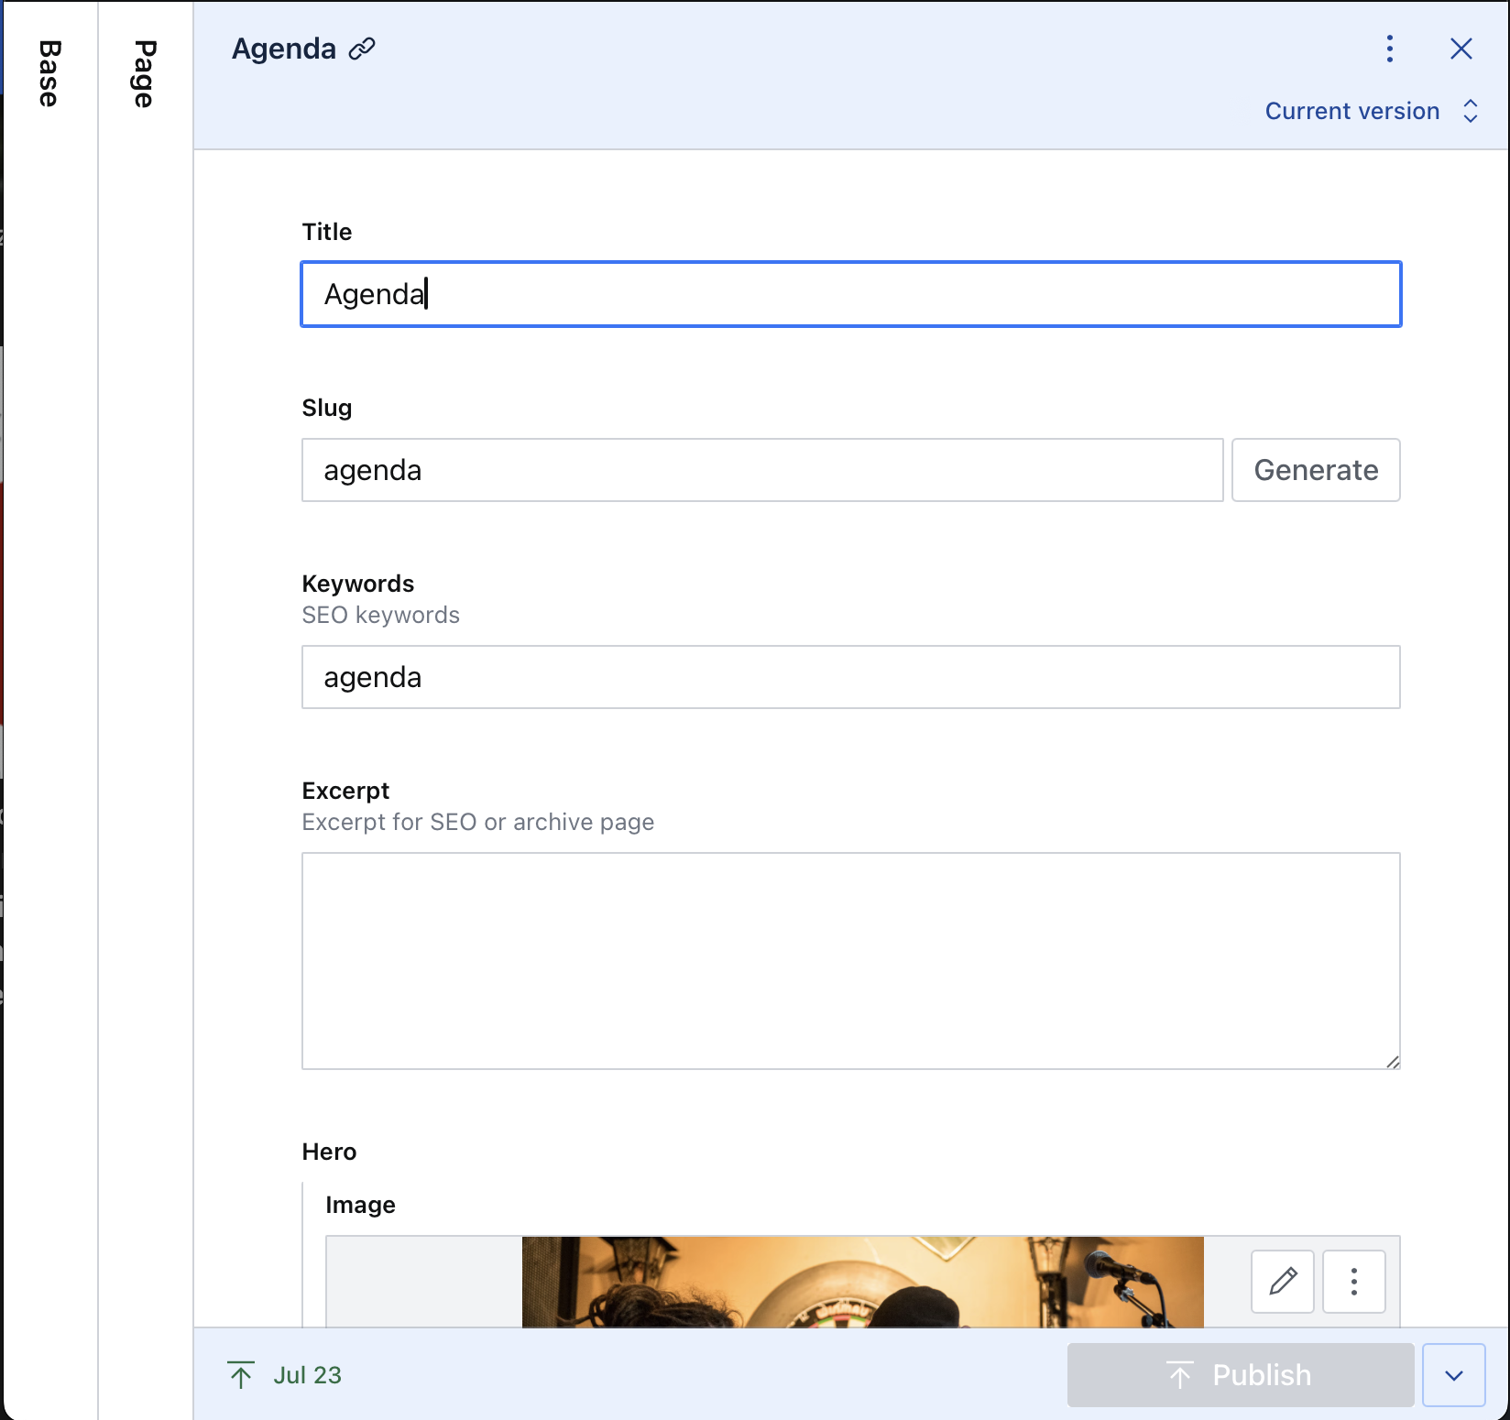Viewport: 1510px width, 1420px height.
Task: Edit the Slug input field
Action: pos(762,470)
